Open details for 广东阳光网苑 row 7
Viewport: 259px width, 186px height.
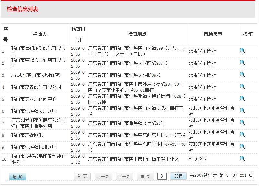point(242,123)
